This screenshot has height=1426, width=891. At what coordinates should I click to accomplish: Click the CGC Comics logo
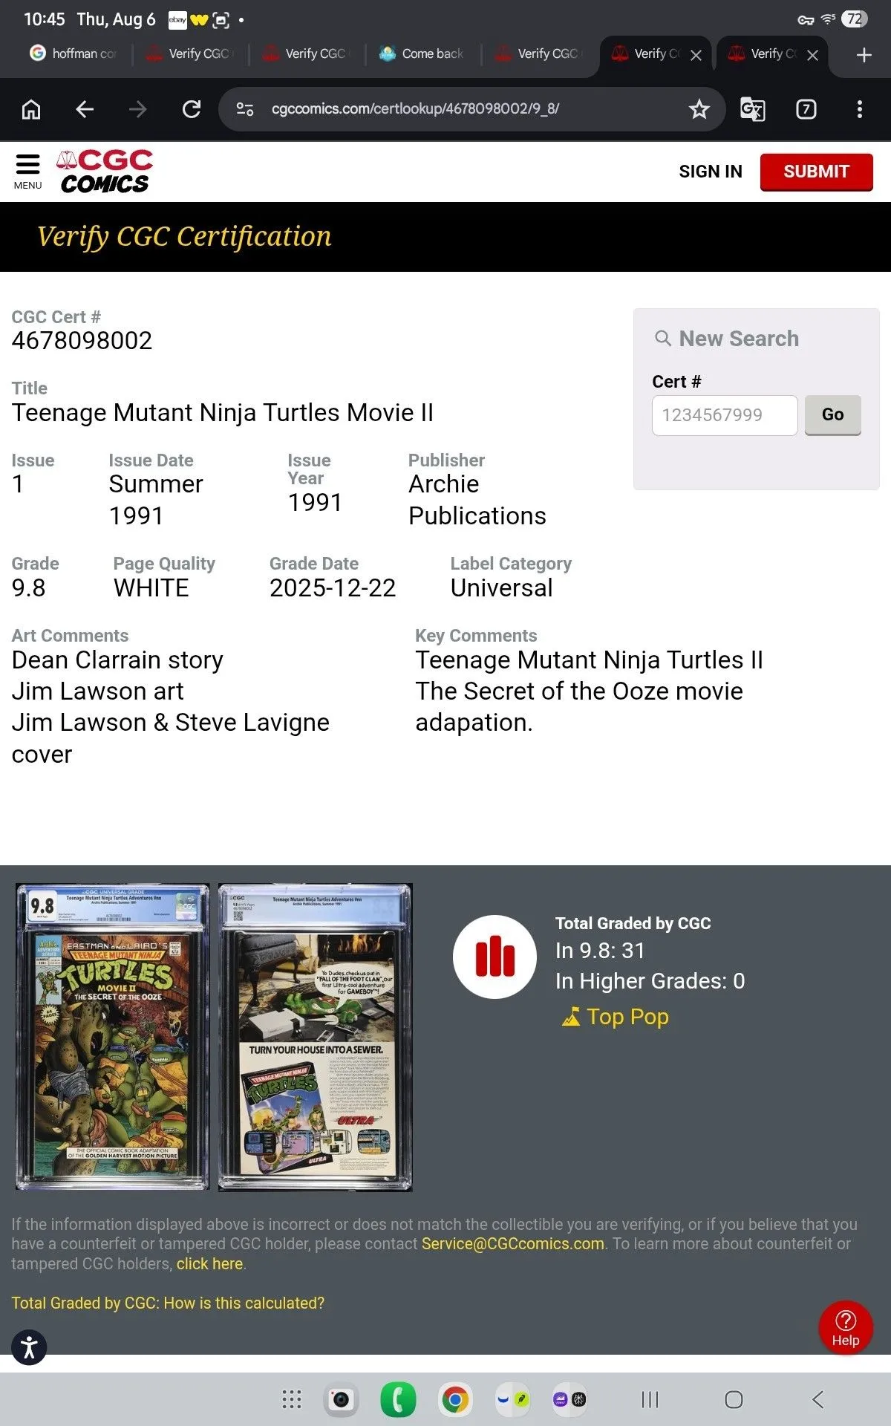[105, 172]
